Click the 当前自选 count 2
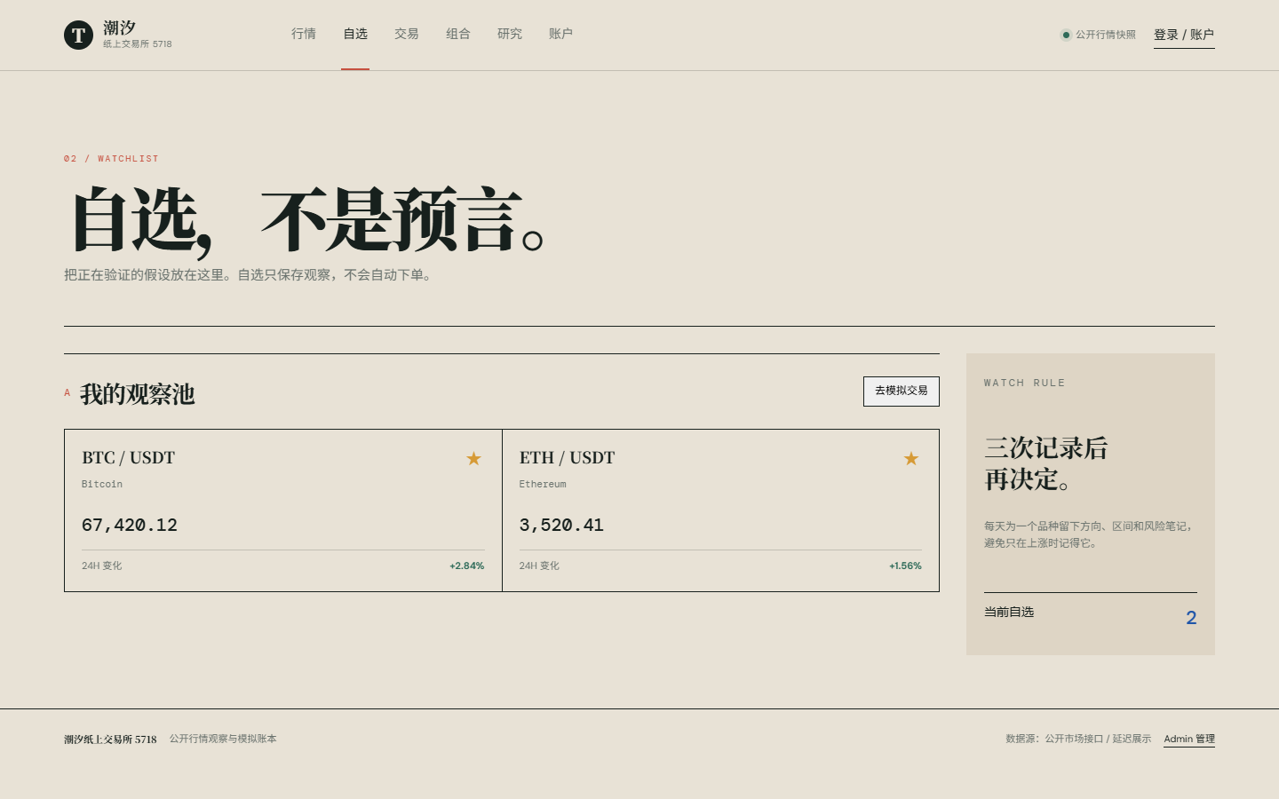Viewport: 1279px width, 799px height. pyautogui.click(x=1191, y=618)
